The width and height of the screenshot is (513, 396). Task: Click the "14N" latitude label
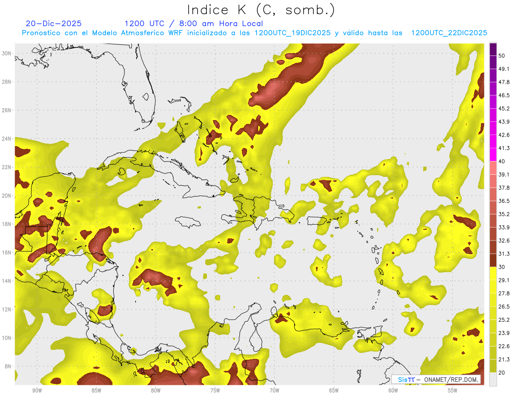click(7, 281)
